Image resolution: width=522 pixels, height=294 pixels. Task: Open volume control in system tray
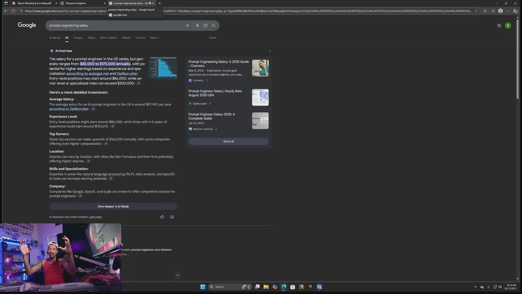click(500, 287)
